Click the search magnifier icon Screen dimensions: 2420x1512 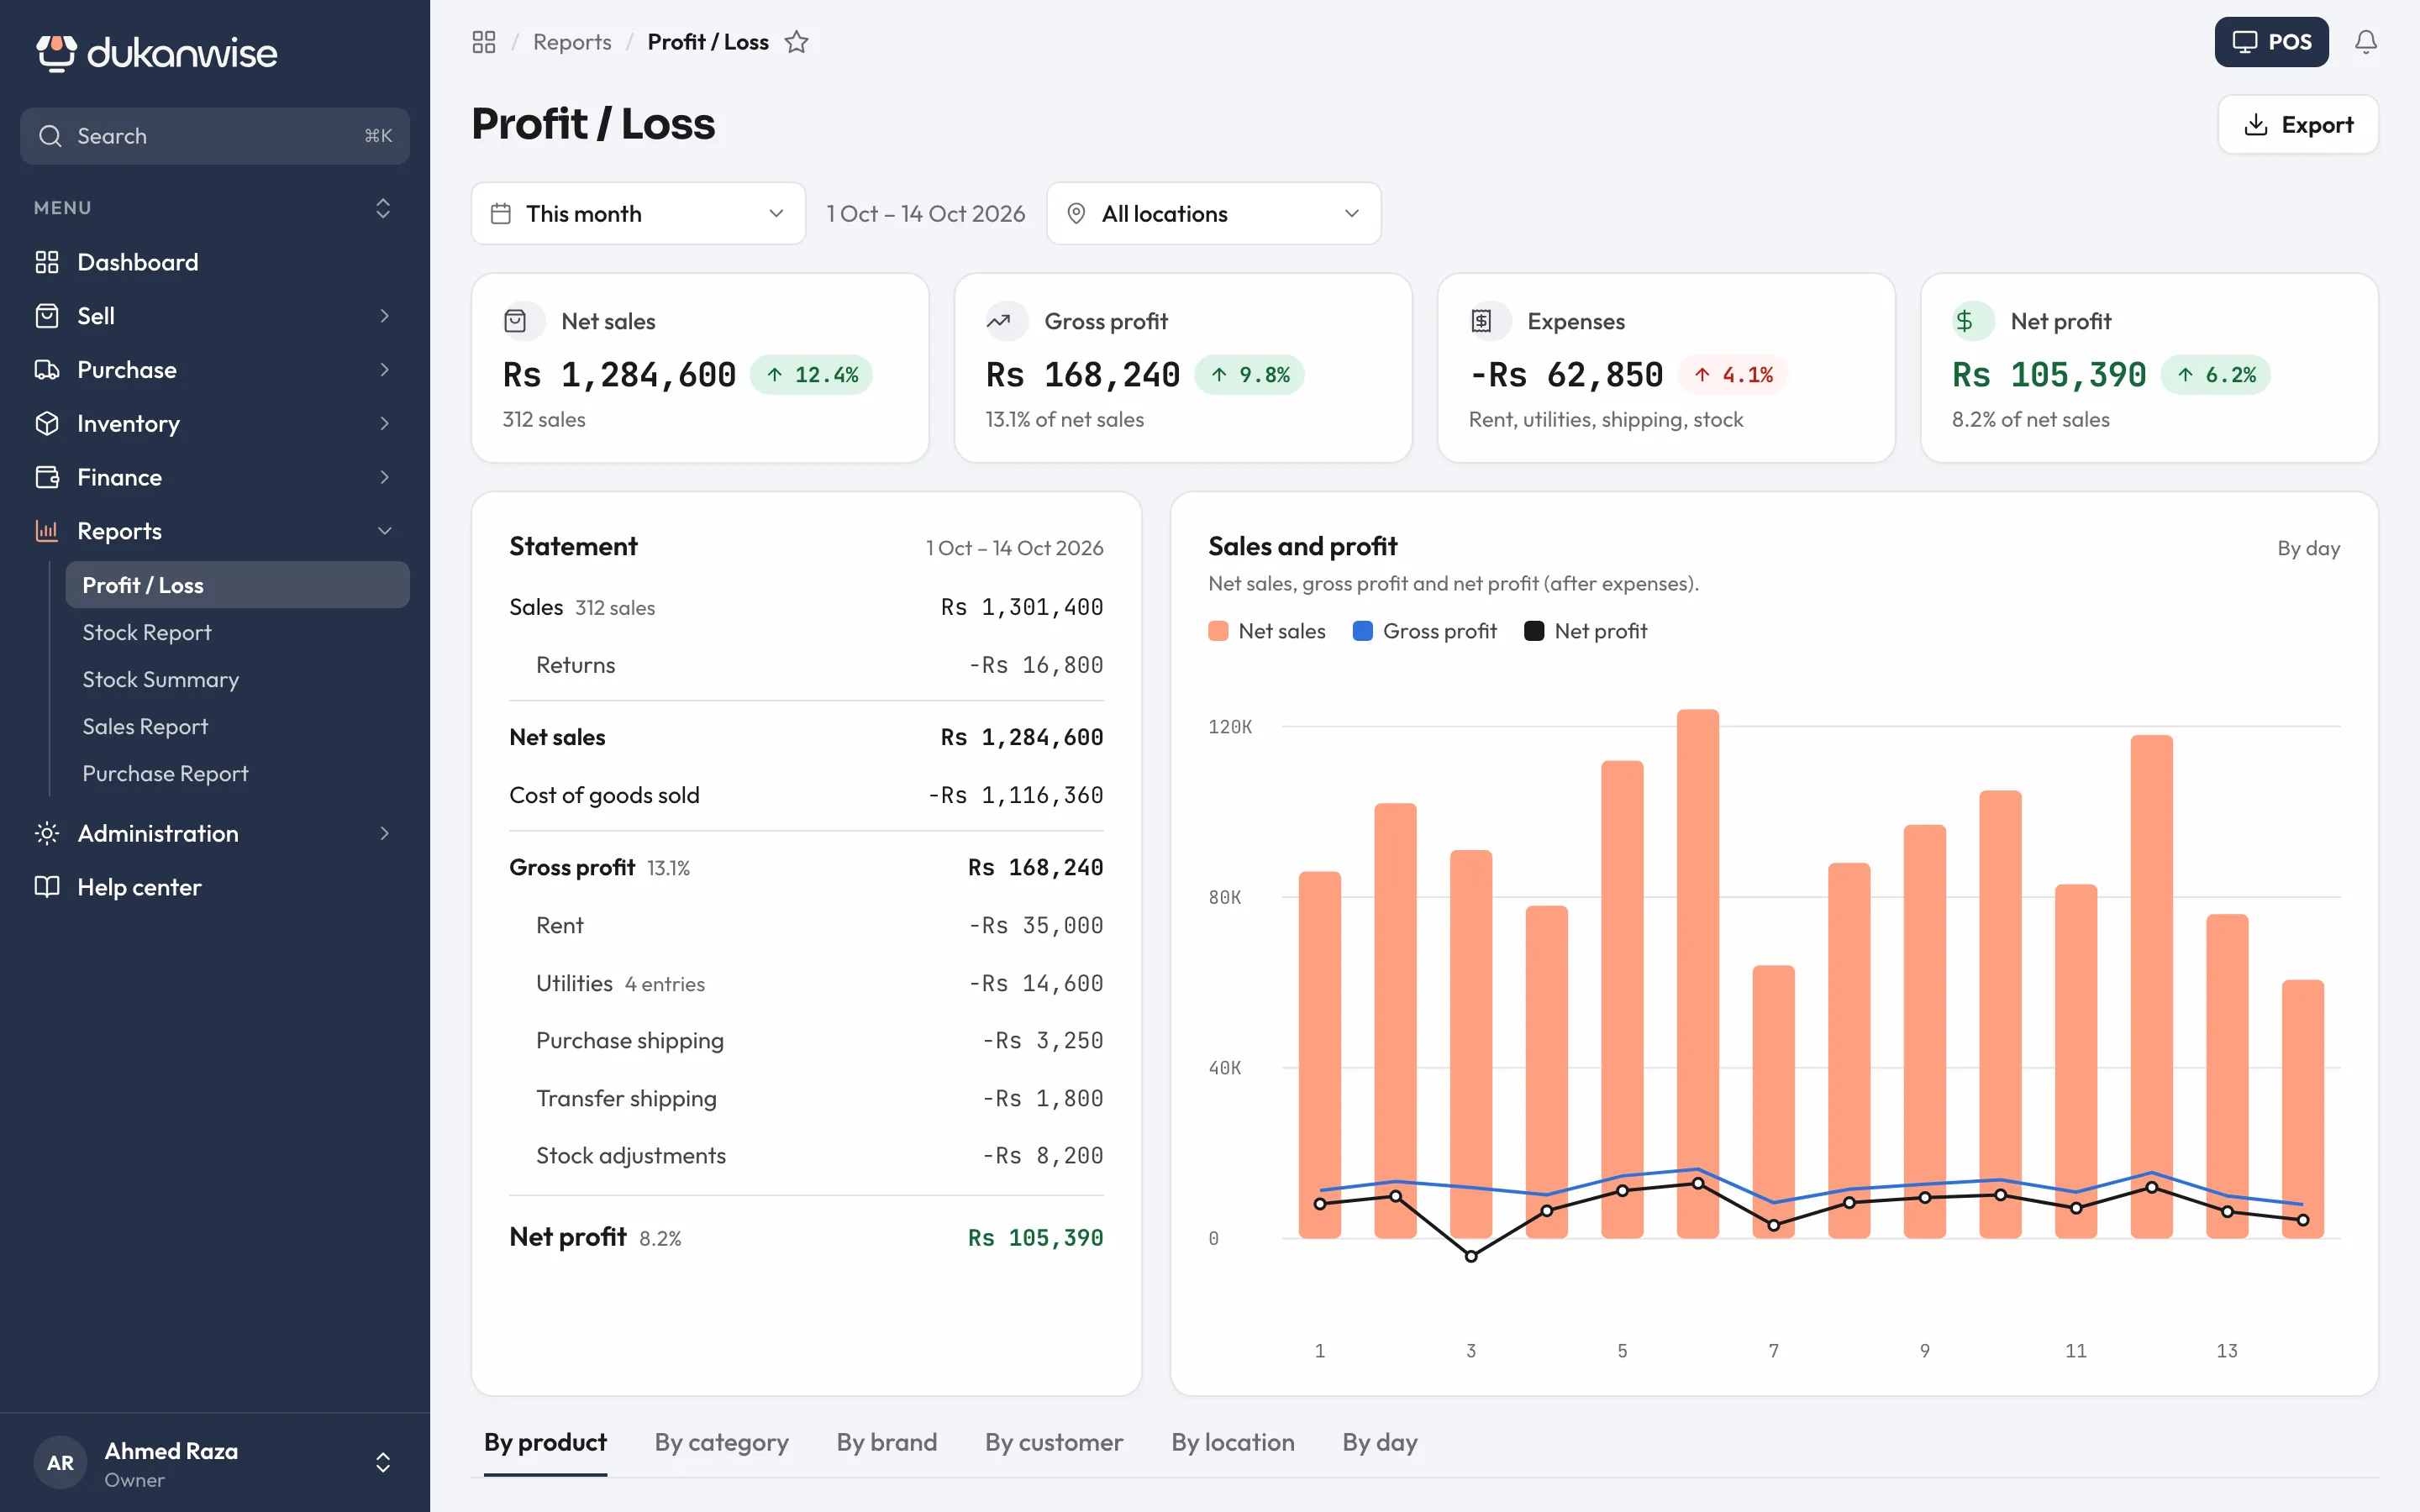coord(50,136)
